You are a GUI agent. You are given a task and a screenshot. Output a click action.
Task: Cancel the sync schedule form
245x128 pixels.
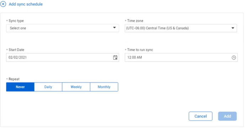[201, 116]
